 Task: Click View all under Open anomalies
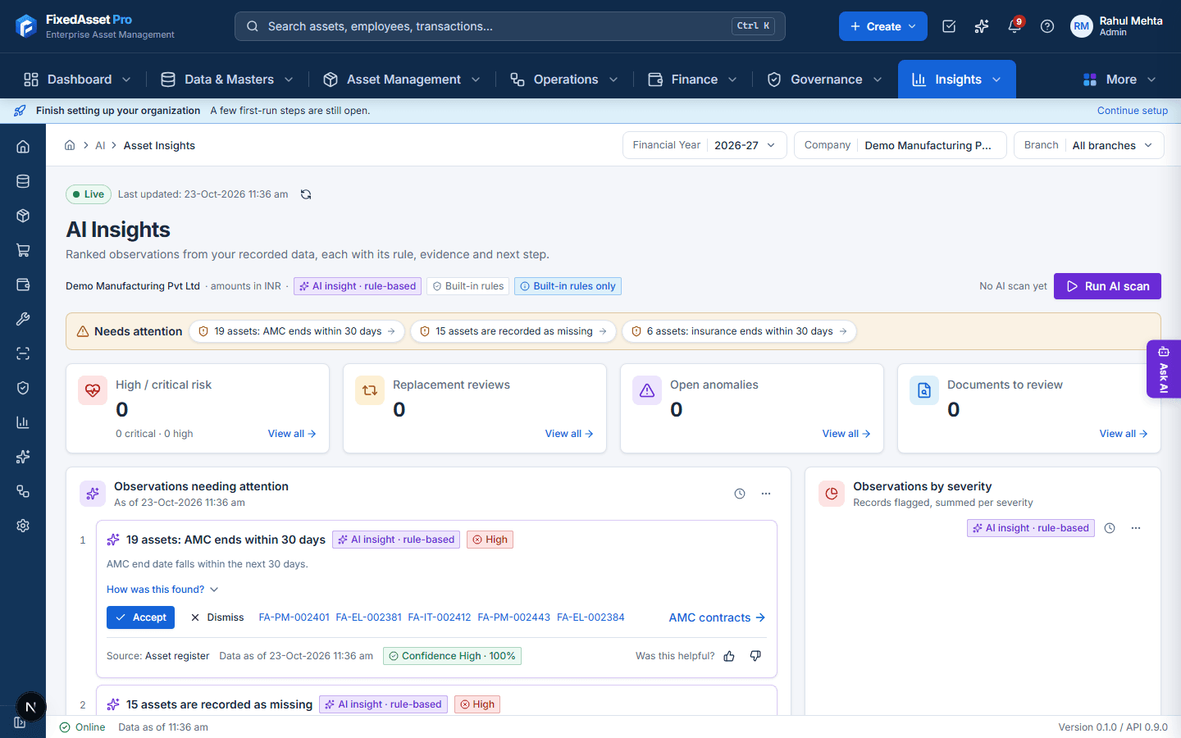(x=846, y=434)
